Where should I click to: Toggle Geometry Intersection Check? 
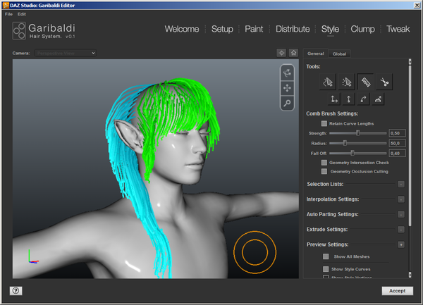tap(324, 163)
